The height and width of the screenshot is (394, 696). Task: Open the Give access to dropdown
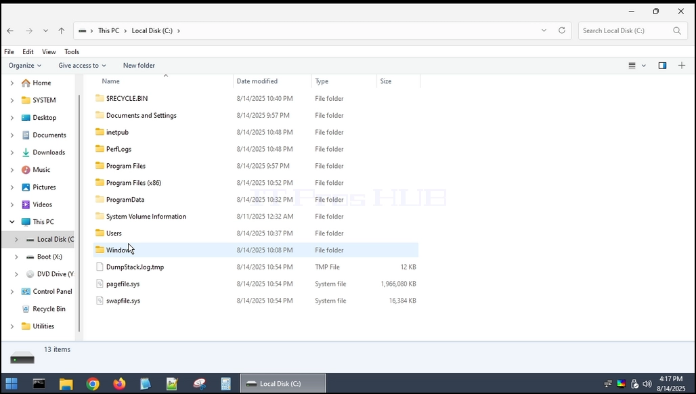tap(82, 65)
